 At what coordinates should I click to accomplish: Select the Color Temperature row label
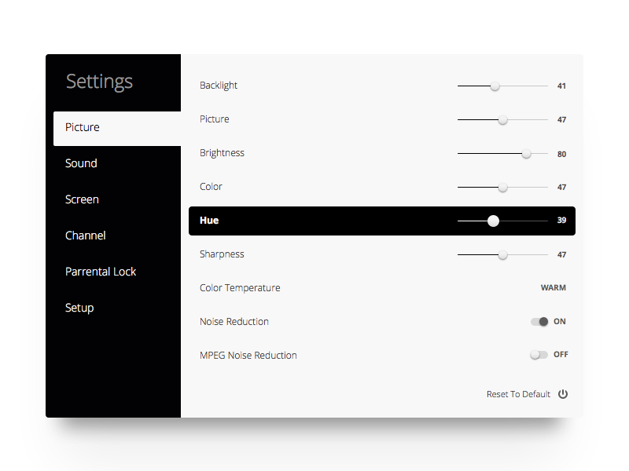tap(240, 288)
